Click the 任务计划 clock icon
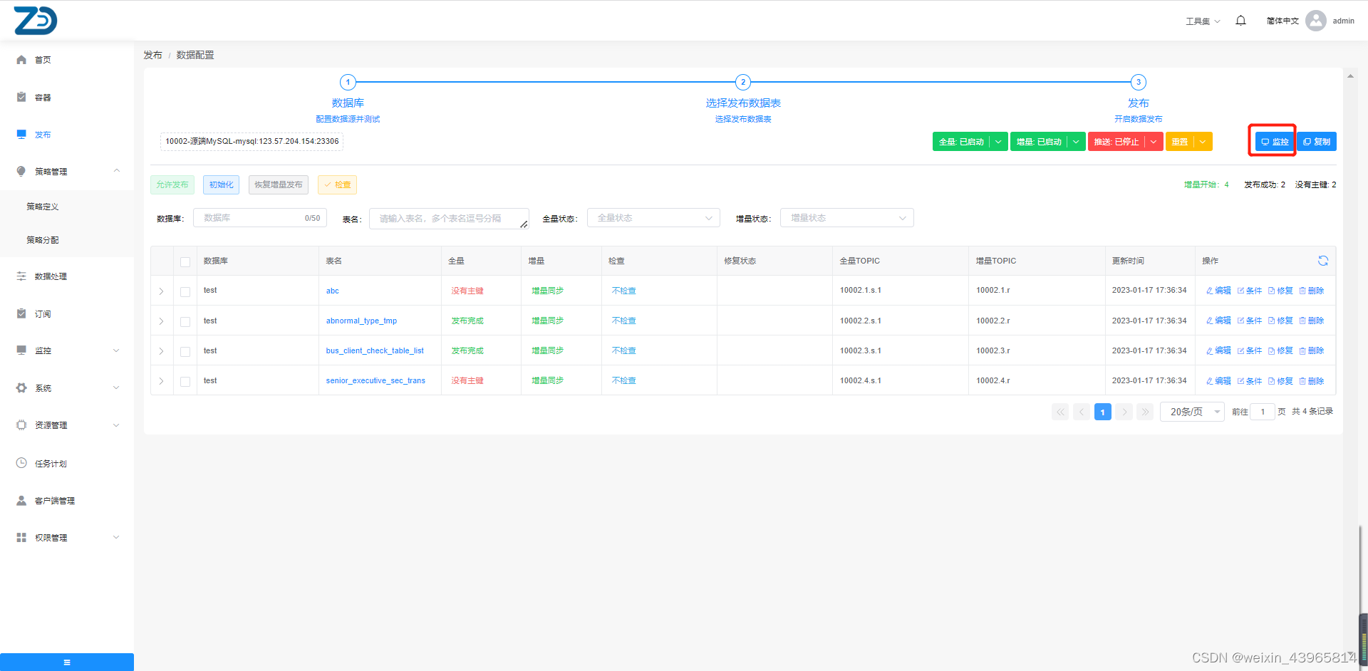 click(21, 463)
